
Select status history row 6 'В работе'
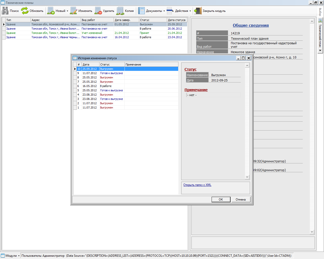[106, 86]
